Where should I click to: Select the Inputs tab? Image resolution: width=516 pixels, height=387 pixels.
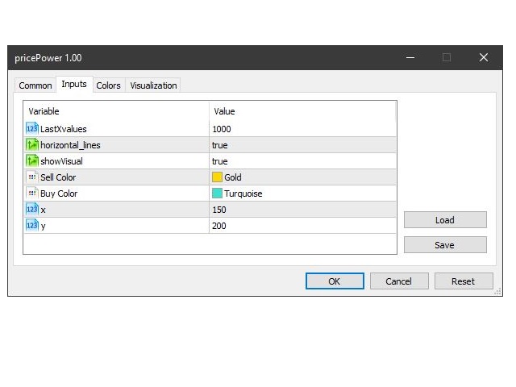coord(74,84)
